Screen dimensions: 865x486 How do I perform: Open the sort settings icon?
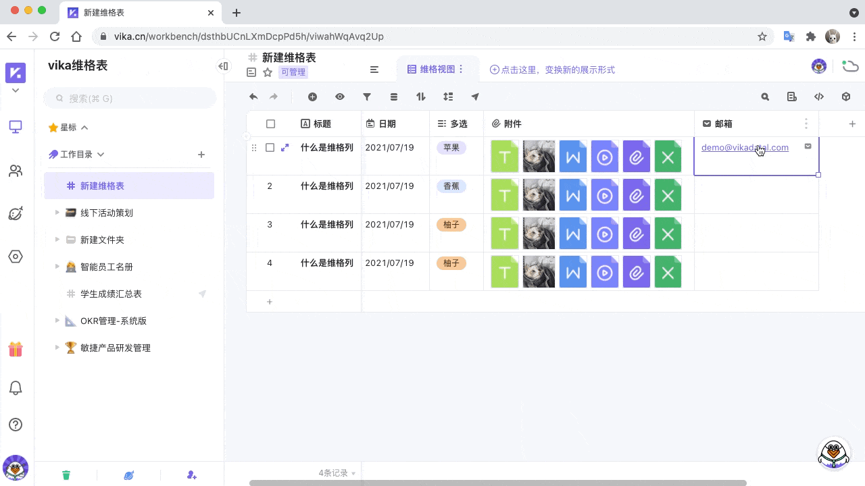click(421, 97)
